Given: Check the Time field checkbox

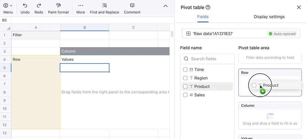Looking at the screenshot, I should pyautogui.click(x=185, y=69).
